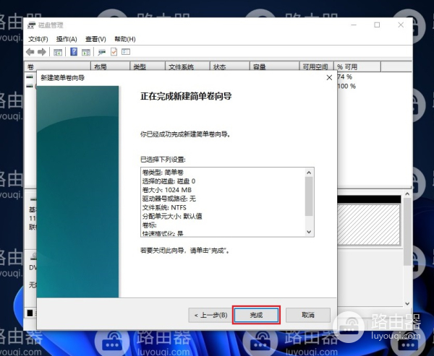Click the settings list scroll-down arrow

[309, 232]
